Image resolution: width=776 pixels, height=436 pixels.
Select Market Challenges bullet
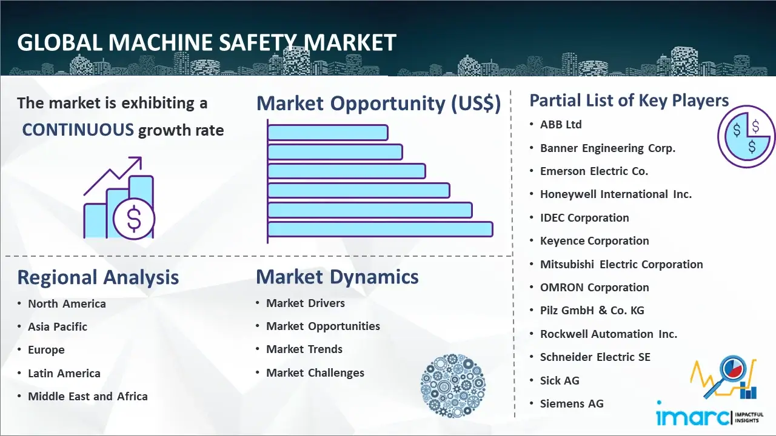(315, 373)
